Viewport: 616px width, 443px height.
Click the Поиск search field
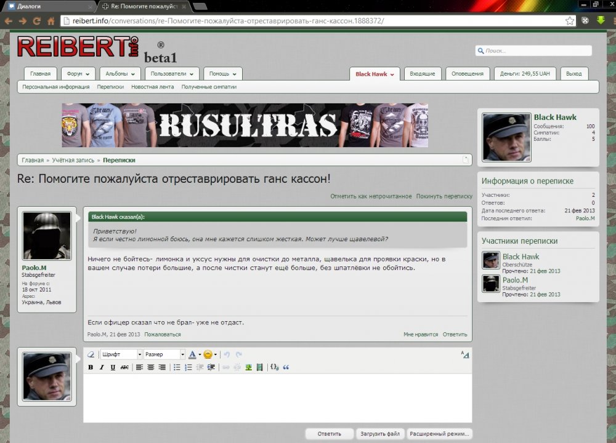(x=533, y=50)
